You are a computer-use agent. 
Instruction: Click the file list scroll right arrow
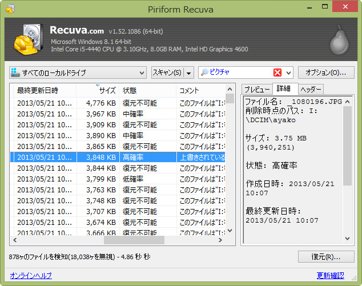click(220, 240)
